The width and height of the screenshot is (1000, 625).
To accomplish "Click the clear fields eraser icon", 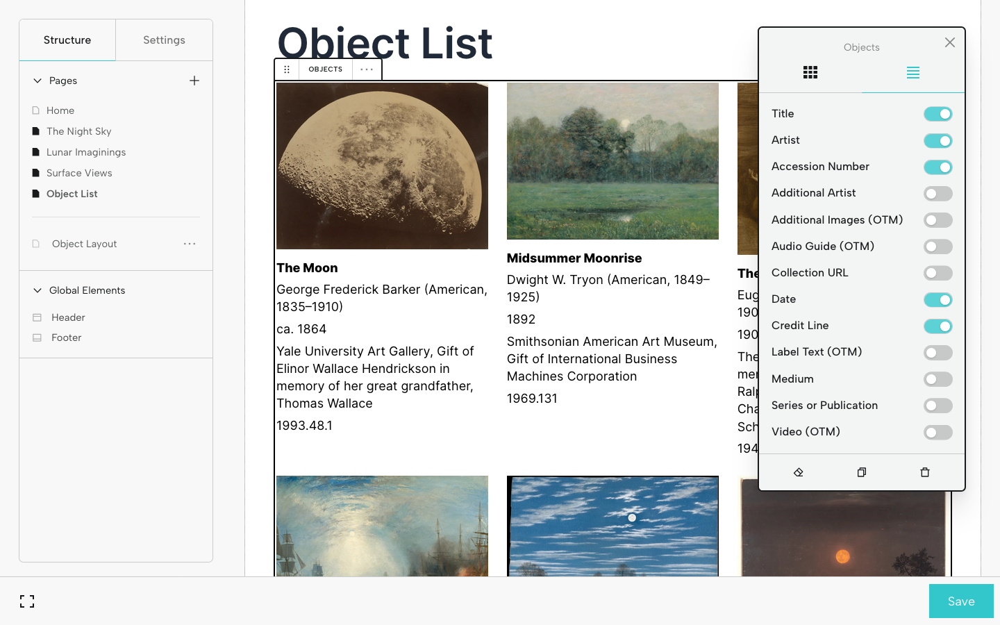I will 798,472.
